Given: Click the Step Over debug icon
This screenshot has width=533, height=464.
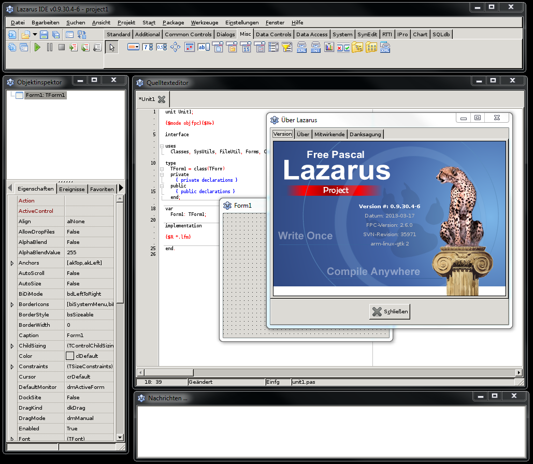Looking at the screenshot, I should tap(85, 47).
